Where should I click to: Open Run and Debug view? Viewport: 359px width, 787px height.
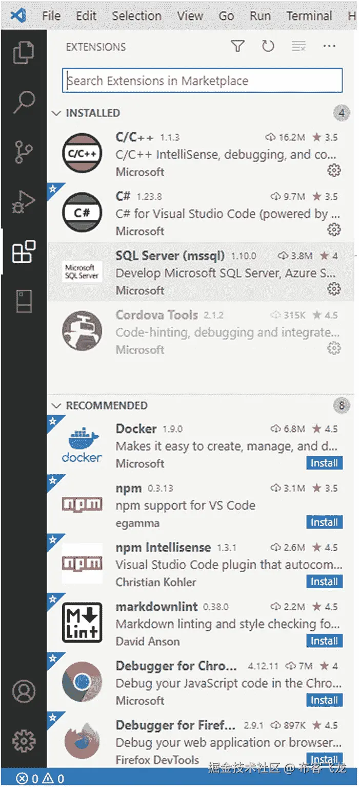24,202
